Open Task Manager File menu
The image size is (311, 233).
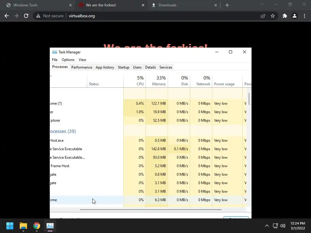[55, 60]
